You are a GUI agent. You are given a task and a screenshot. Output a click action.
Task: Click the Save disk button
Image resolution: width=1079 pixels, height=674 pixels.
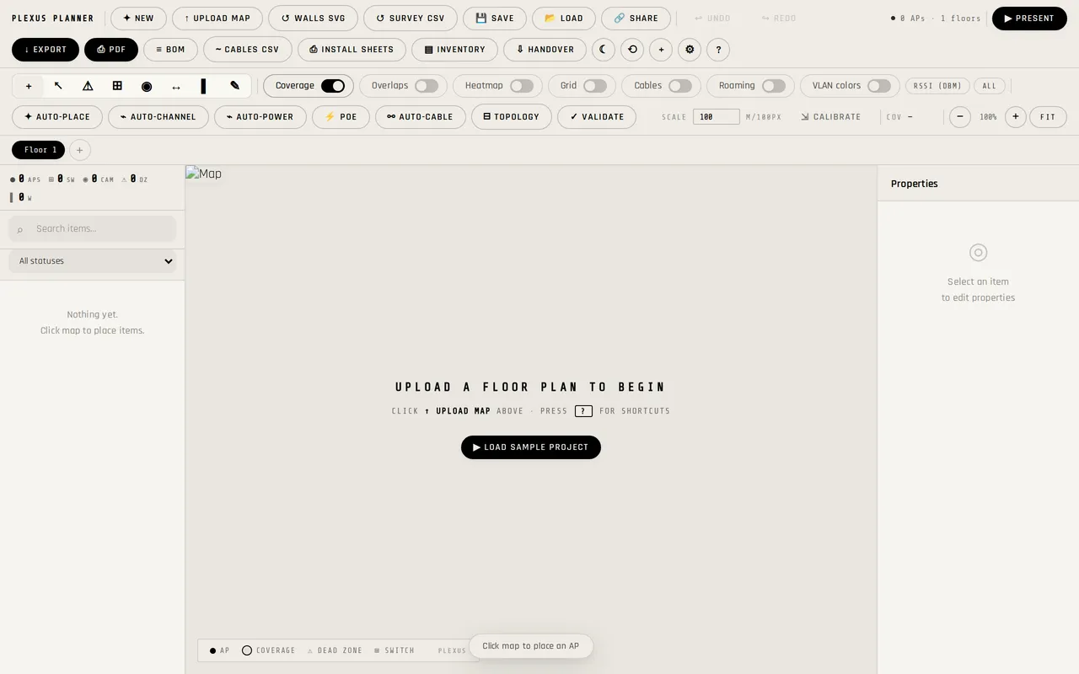click(495, 19)
